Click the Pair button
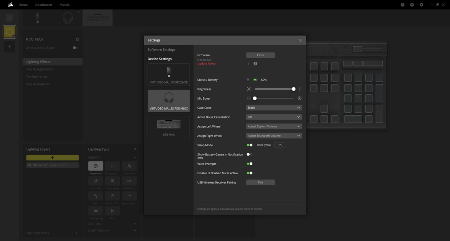The image size is (450, 241). [x=261, y=182]
